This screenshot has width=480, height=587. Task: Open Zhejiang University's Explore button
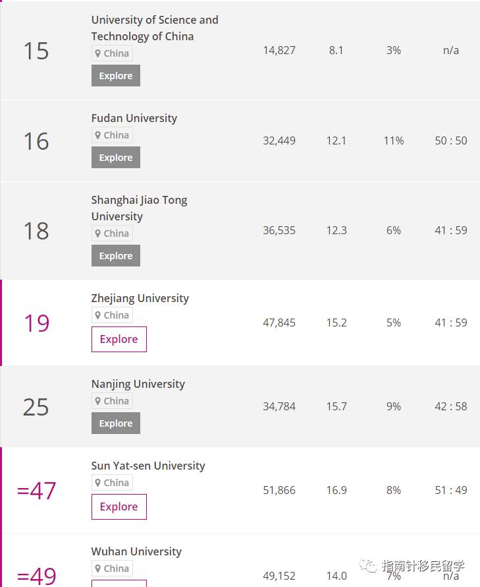pyautogui.click(x=119, y=339)
